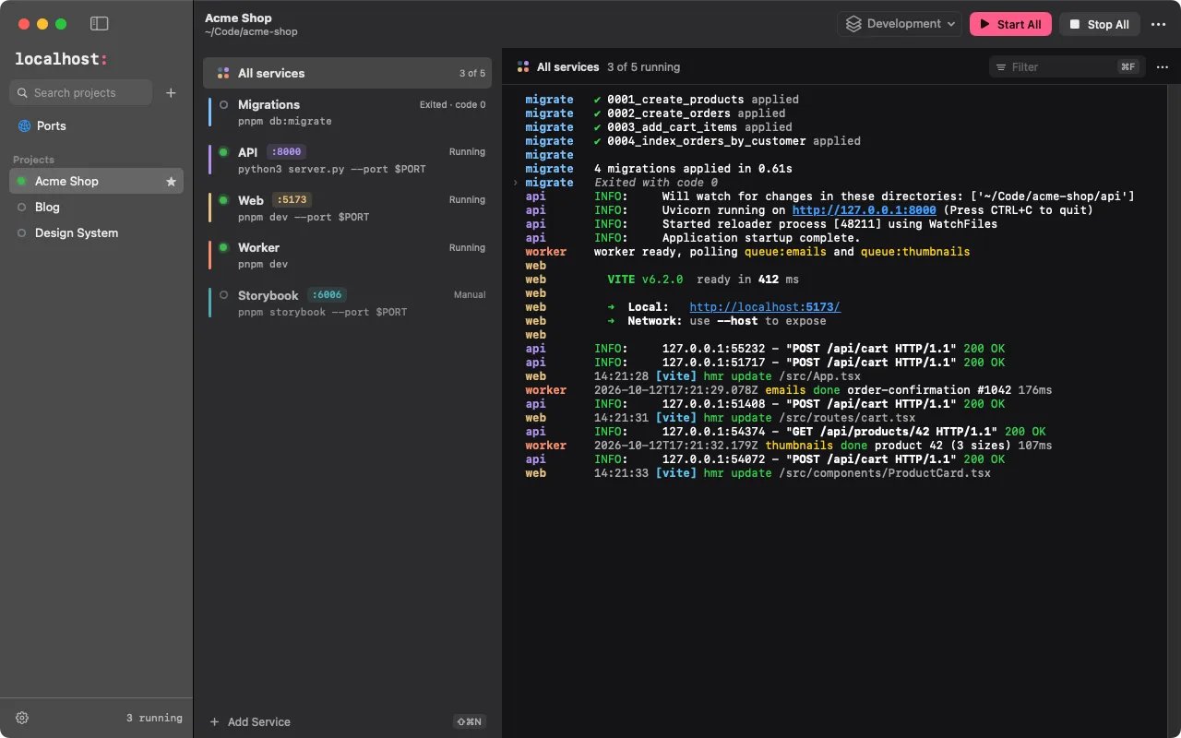Screen dimensions: 1181x738
Task: Click the Migrations status circle
Action: click(223, 105)
